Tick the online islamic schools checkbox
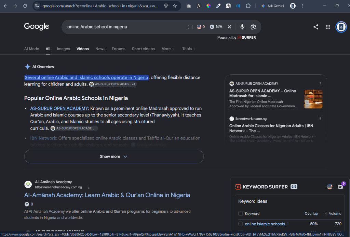Image resolution: width=350 pixels, height=237 pixels. pos(240,224)
